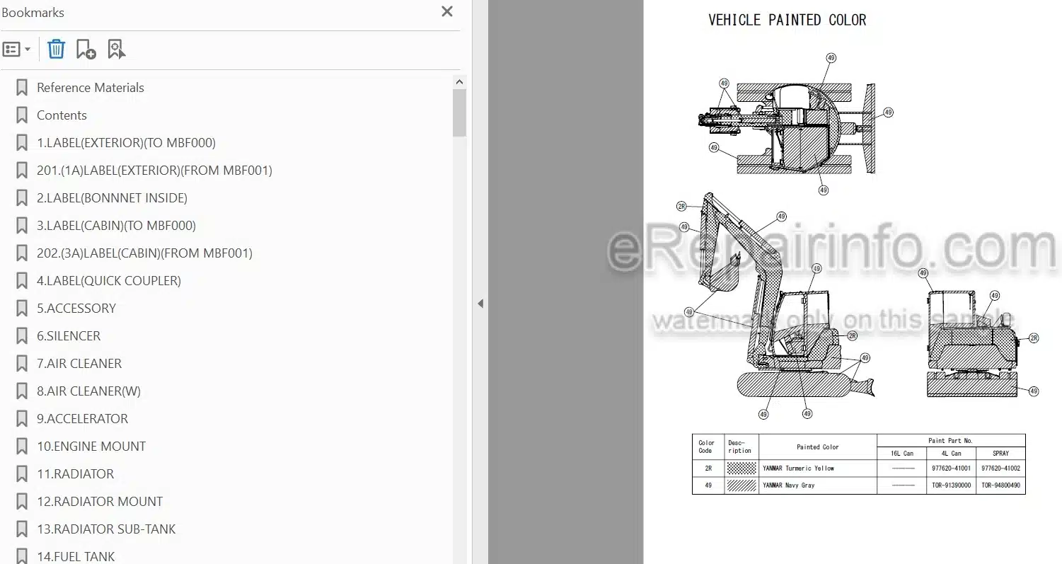Add a new bookmark
This screenshot has width=1062, height=564.
86,50
